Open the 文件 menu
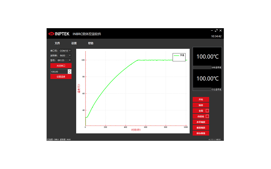Viewport: 271px width, 169px height. pyautogui.click(x=57, y=43)
